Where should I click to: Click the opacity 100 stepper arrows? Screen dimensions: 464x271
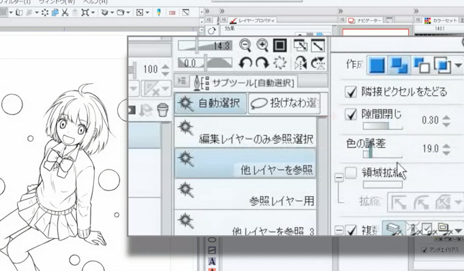coord(166,70)
